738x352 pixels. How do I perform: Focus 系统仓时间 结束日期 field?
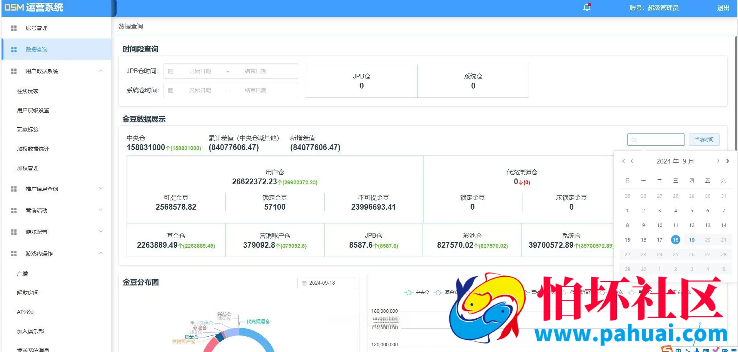[255, 90]
